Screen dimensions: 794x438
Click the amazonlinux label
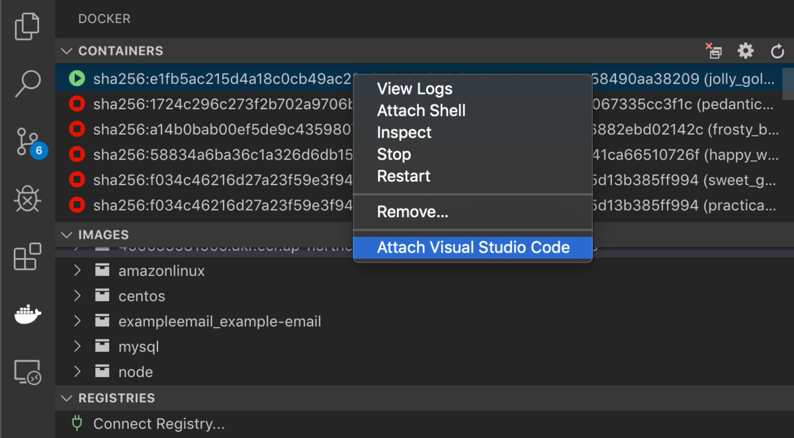[161, 271]
